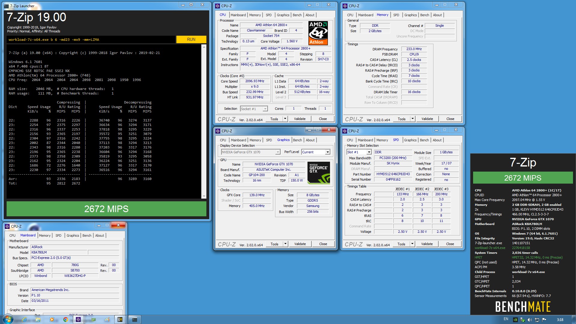Viewport: 576px width, 324px height.
Task: Open the green circuit board taskbar icon
Action: click(93, 320)
